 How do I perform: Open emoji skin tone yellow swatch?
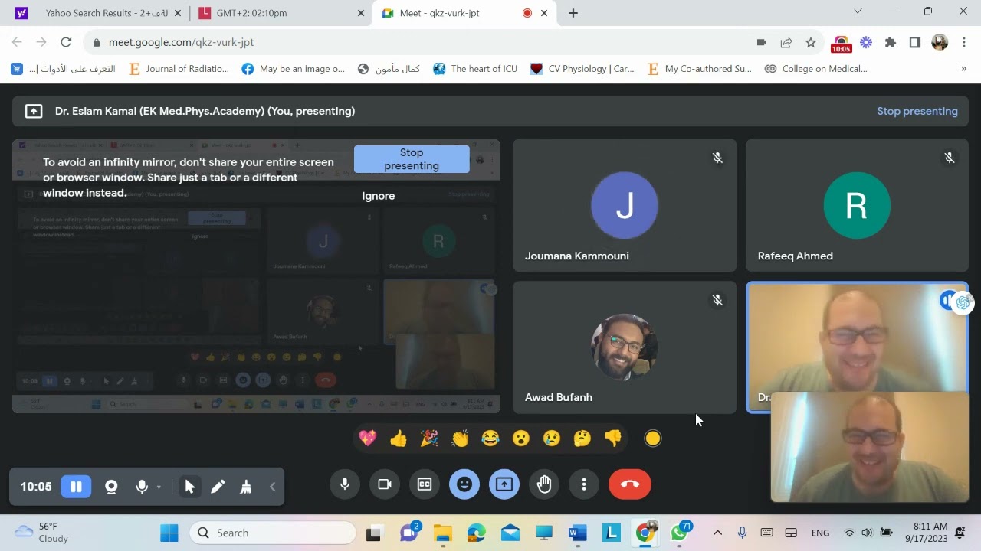pyautogui.click(x=653, y=439)
